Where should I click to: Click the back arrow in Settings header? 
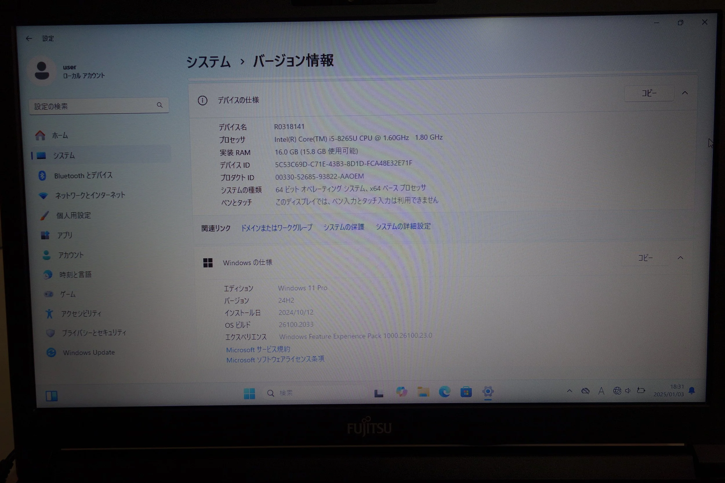(29, 39)
